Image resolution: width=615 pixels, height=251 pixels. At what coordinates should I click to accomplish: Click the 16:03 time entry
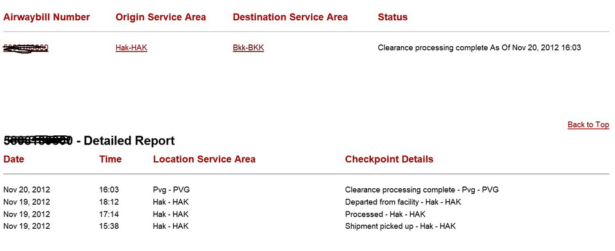(x=109, y=190)
